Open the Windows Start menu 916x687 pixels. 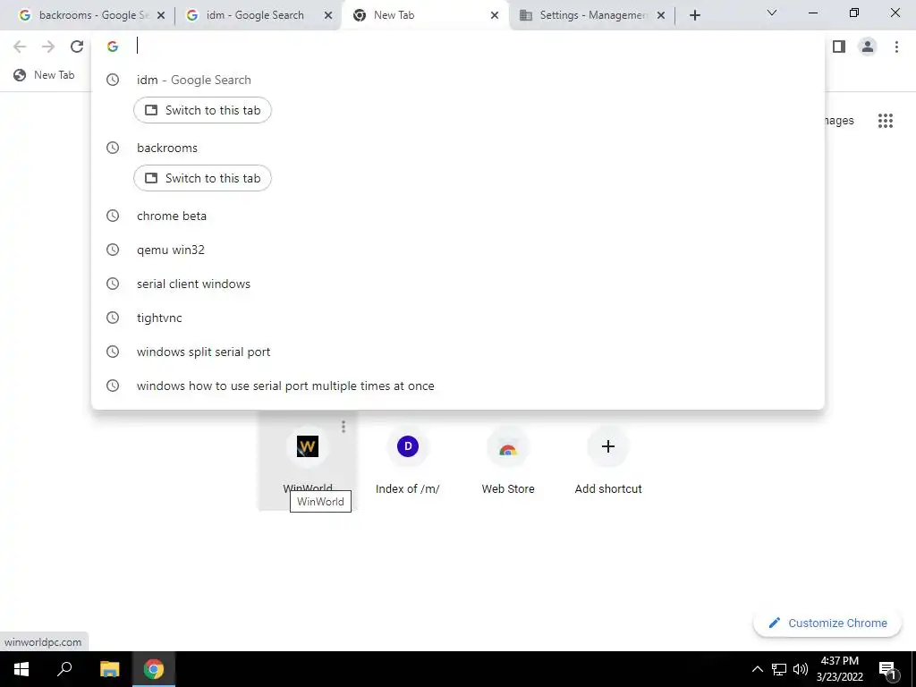(x=21, y=669)
